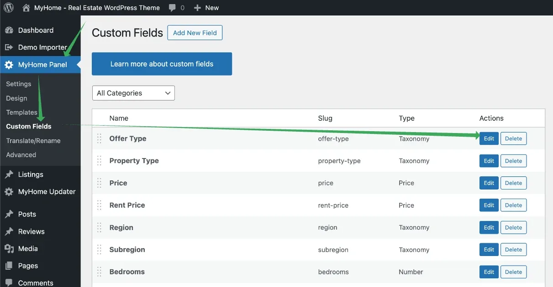Click the drag handle of Region row
Viewport: 553px width, 287px height.
point(99,227)
